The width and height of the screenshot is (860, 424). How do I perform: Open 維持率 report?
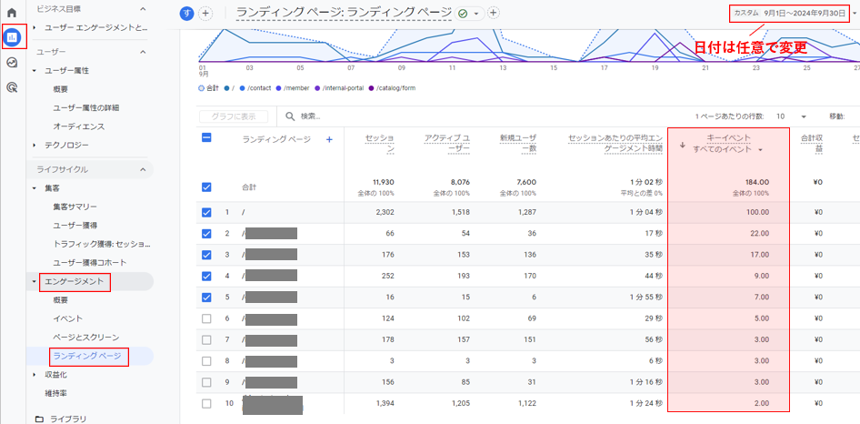(x=56, y=393)
